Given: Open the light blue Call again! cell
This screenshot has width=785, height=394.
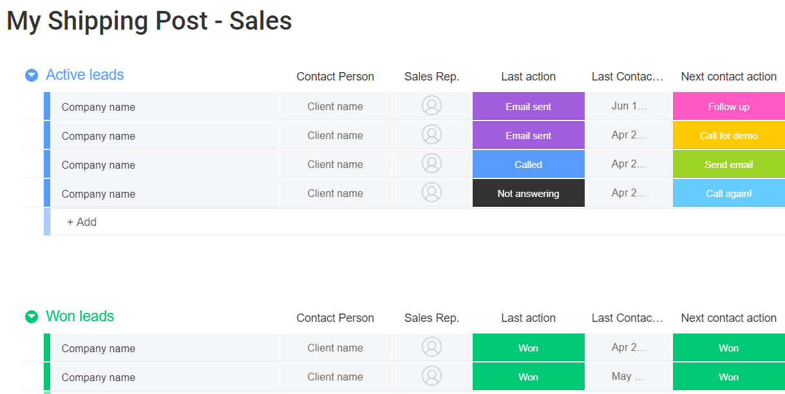Looking at the screenshot, I should (x=729, y=193).
